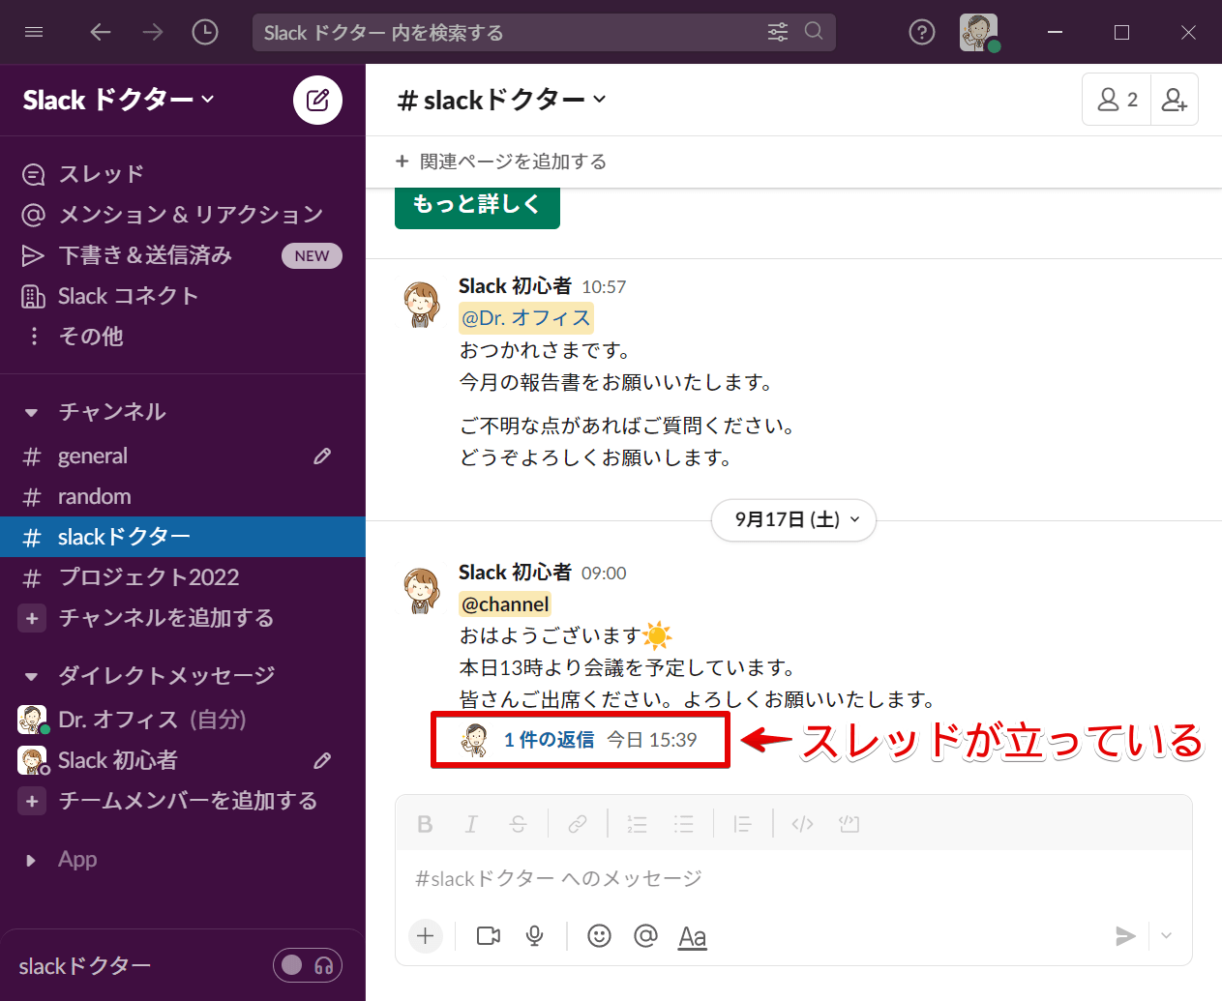Select the random channel
Image resolution: width=1222 pixels, height=1001 pixels.
pyautogui.click(x=183, y=496)
